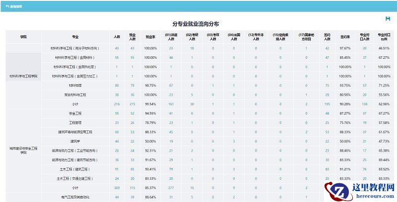Select the 电气工程及其自动化 major cell

click(x=75, y=197)
